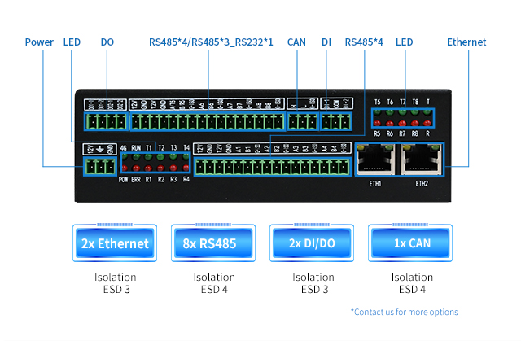The height and width of the screenshot is (341, 521).
Task: Click the green LED under the RUN label
Action: [136, 157]
